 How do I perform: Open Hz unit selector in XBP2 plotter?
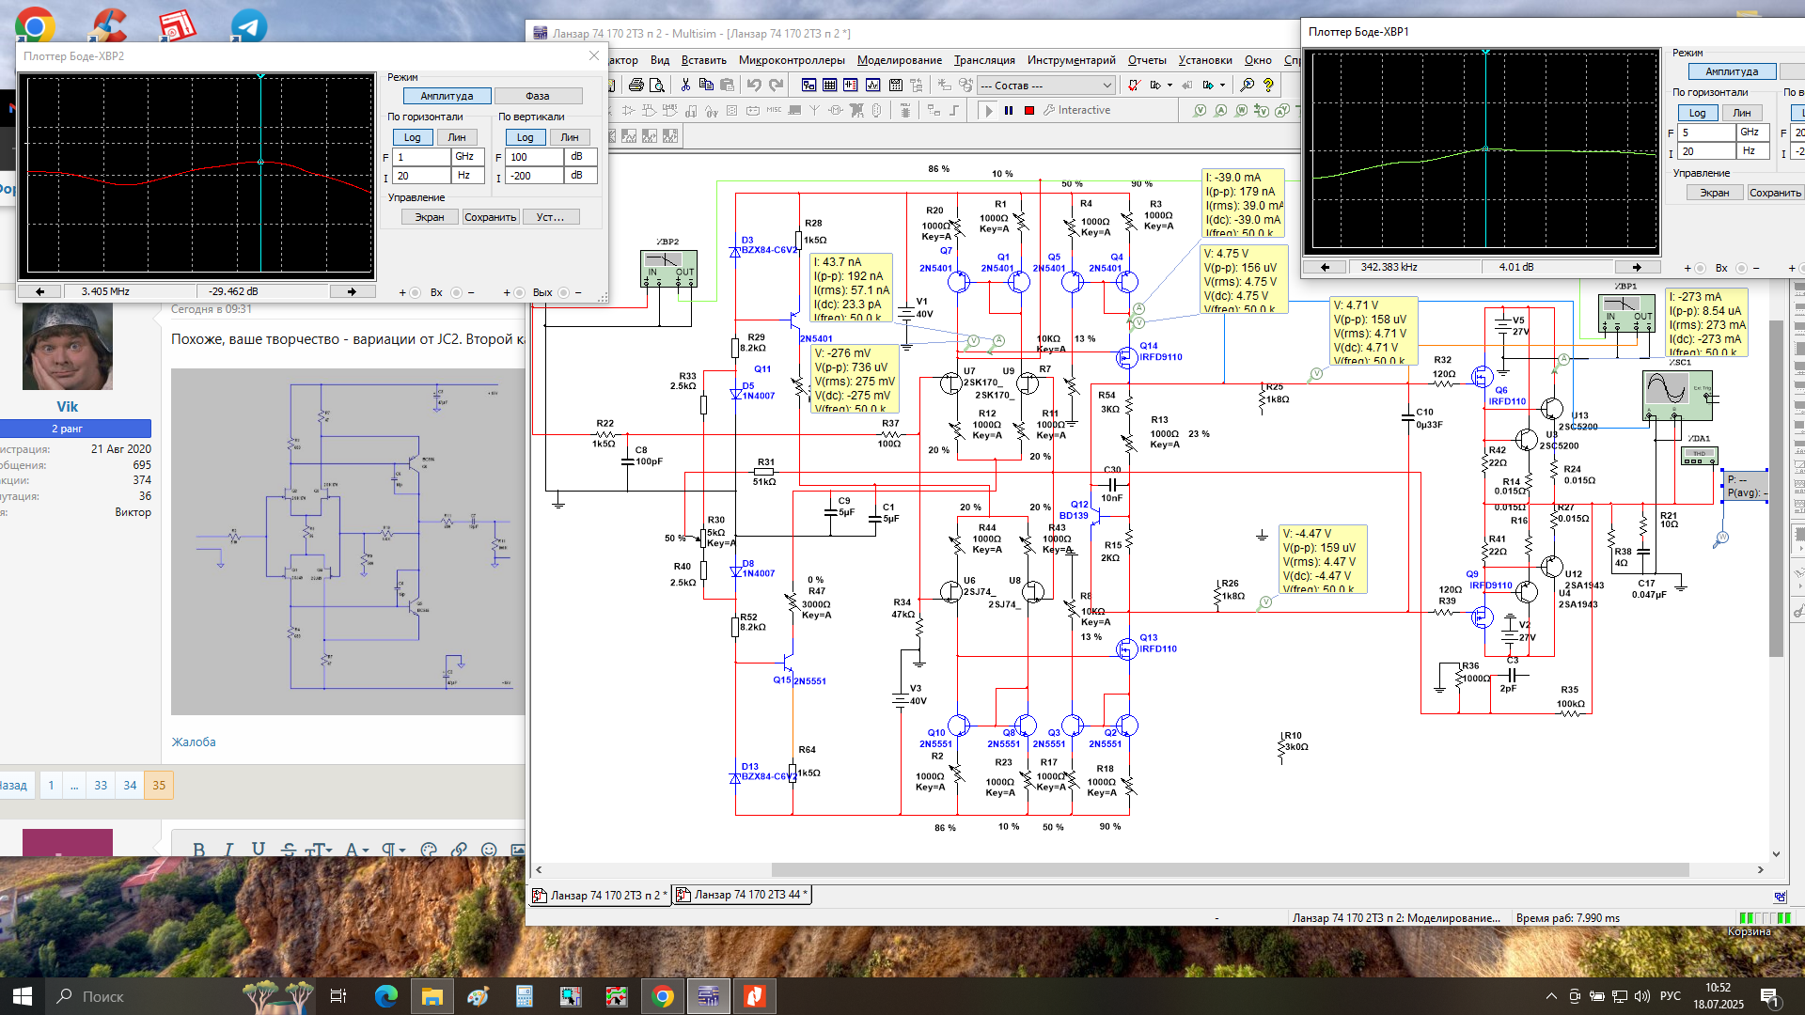click(467, 176)
